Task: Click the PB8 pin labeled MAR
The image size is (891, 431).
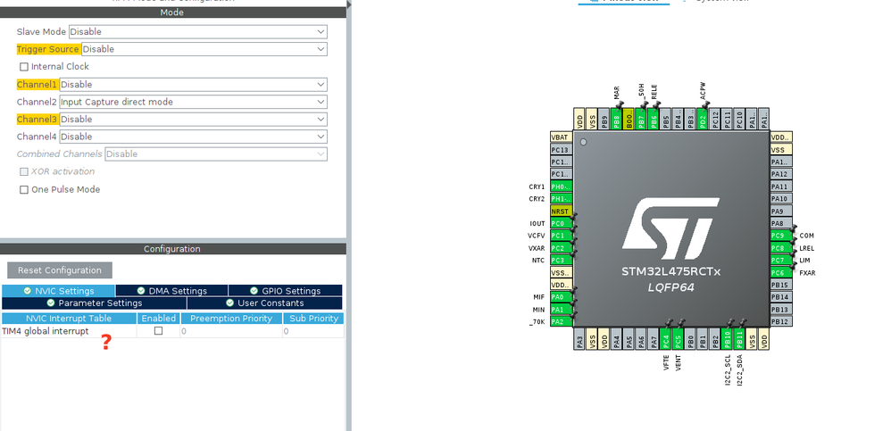Action: tap(617, 119)
